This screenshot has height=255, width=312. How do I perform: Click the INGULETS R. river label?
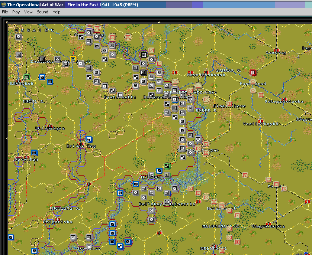65,209
